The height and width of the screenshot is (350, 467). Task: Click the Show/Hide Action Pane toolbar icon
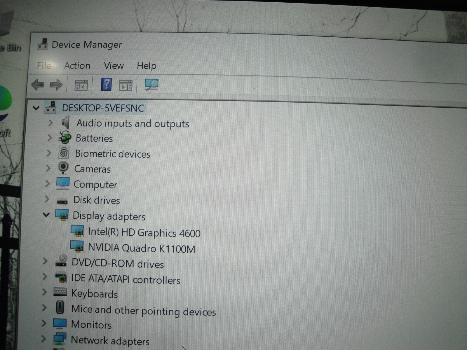point(126,86)
